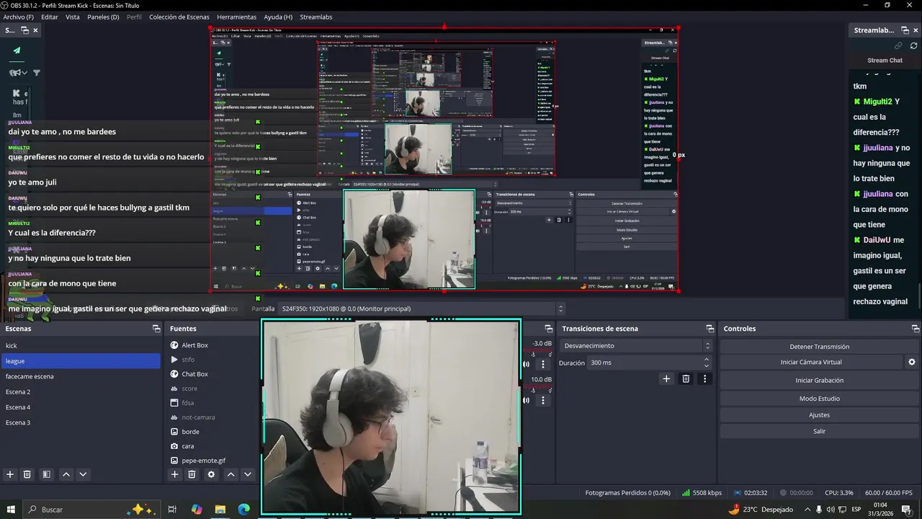Click the Salir button
922x519 pixels.
(819, 431)
